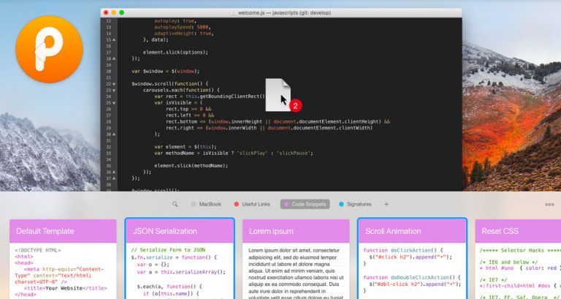Choose the Reset CSS snippet card
Screen dimensions: 561x299
(517, 260)
